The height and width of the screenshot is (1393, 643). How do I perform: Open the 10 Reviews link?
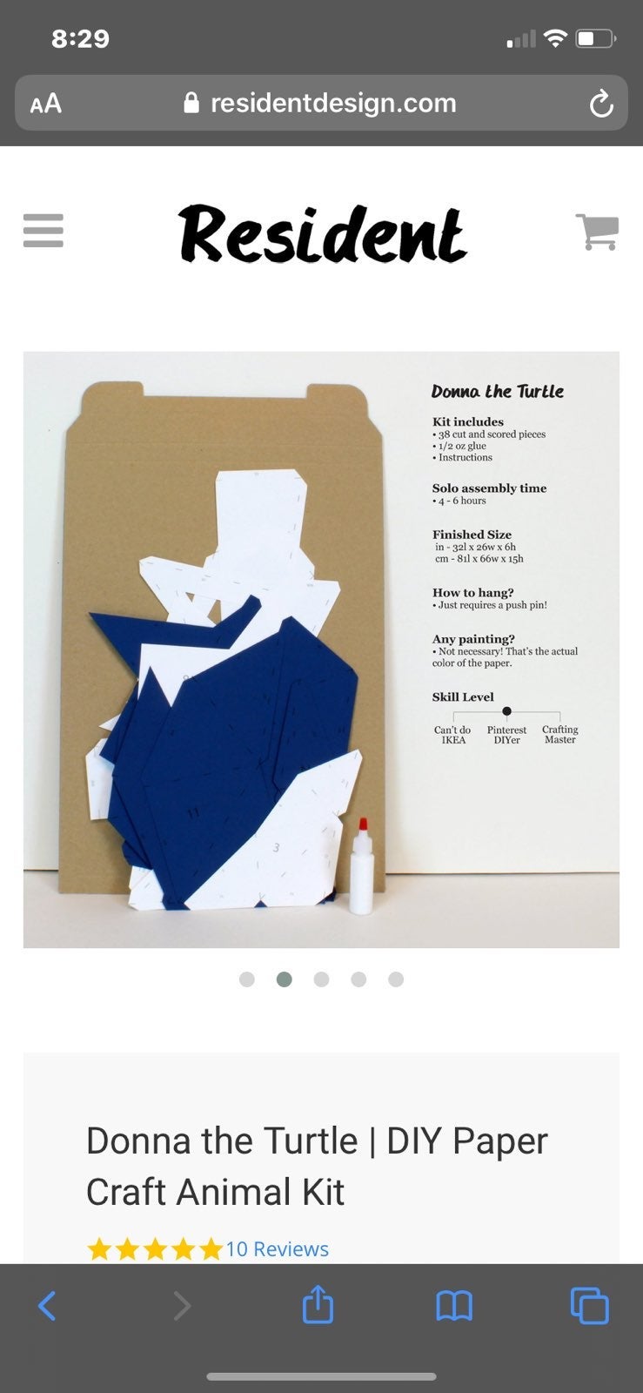(278, 1249)
